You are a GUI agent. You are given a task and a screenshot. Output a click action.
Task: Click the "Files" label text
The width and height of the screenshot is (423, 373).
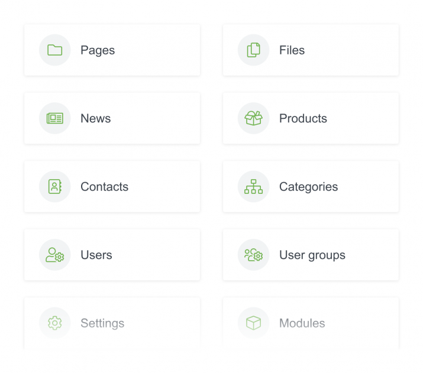point(292,50)
